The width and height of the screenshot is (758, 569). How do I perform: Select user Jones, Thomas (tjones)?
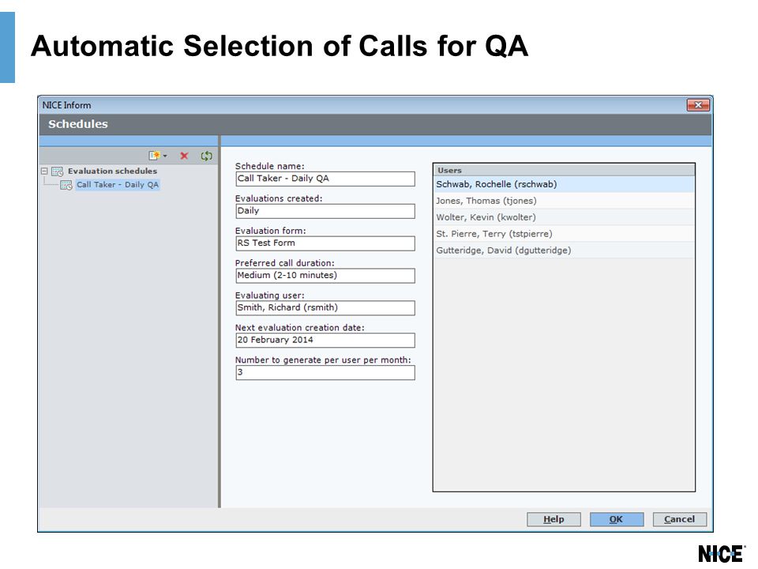[x=564, y=201]
